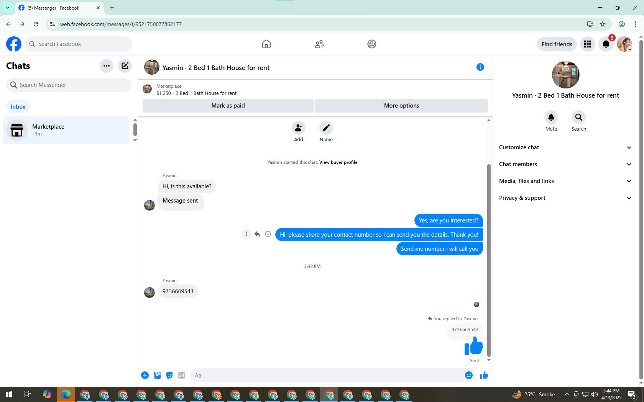Open the Friends icon in top navigation
The image size is (644, 402).
[x=319, y=44]
